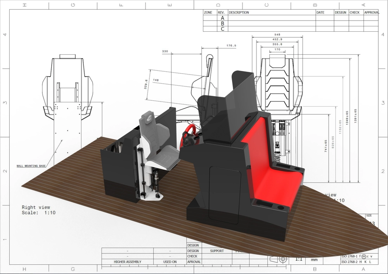Select the circled m symbol in ISO 2768-1 note
This screenshot has width=388, height=274.
(364, 256)
